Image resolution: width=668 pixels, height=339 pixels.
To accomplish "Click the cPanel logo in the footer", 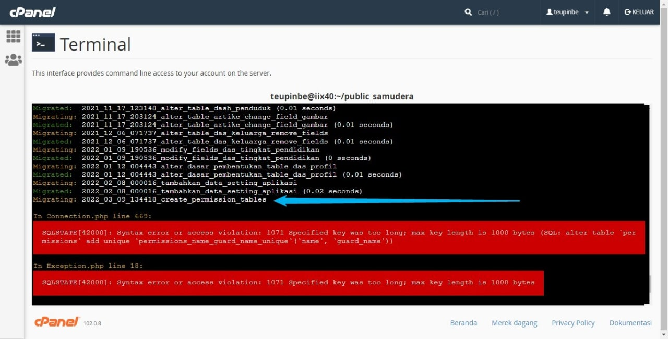I will click(x=56, y=322).
